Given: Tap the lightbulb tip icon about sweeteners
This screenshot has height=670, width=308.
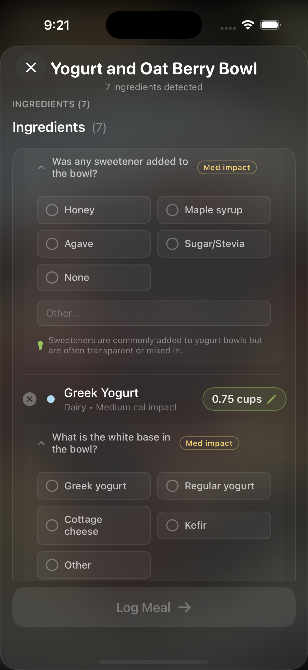Looking at the screenshot, I should click(x=40, y=345).
